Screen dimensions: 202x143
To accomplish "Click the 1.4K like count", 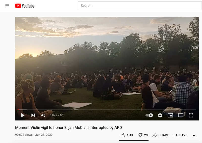I will (130, 135).
